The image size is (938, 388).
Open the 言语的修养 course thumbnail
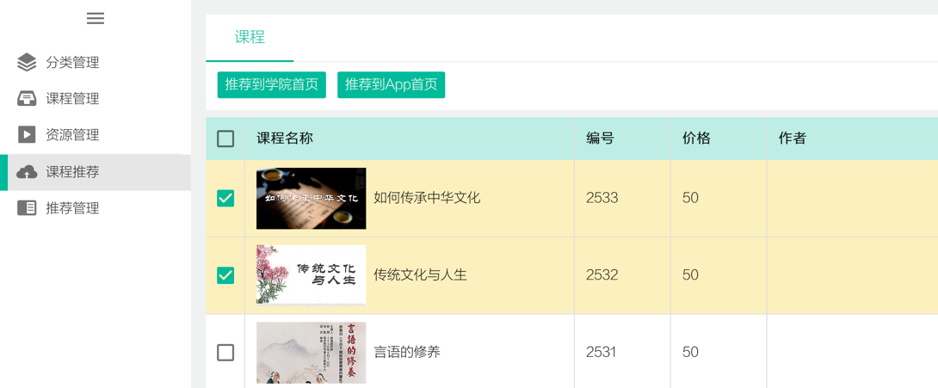311,353
